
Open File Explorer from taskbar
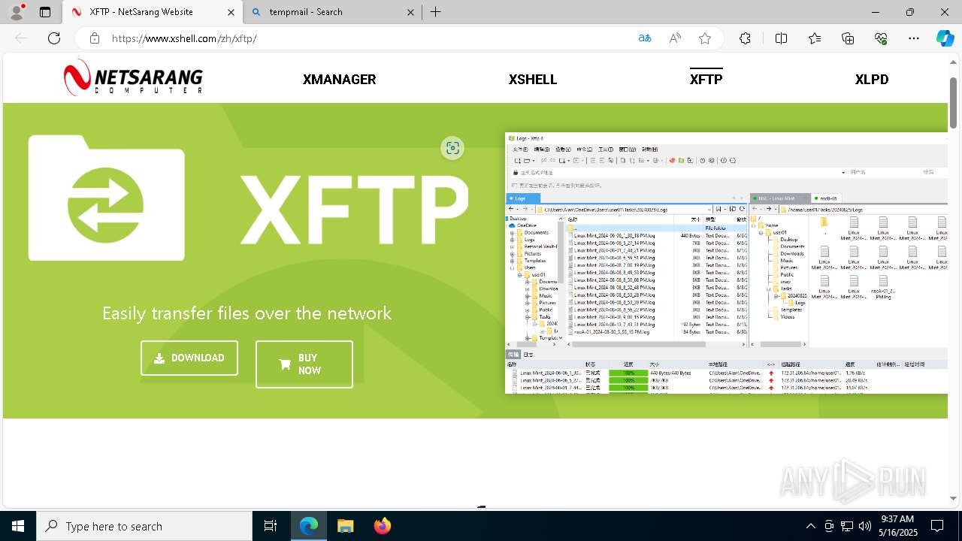click(x=345, y=526)
